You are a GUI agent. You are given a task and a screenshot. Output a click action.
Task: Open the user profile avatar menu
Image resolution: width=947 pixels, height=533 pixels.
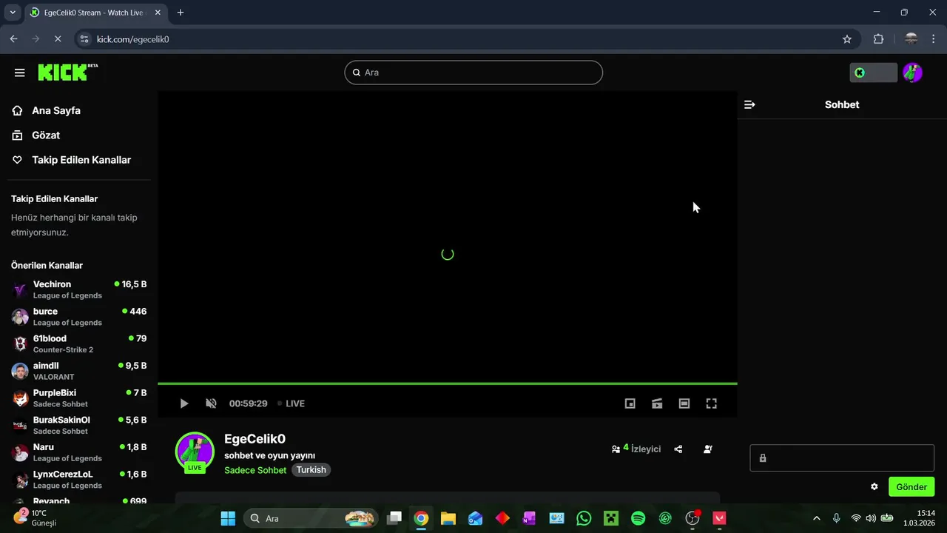(912, 73)
